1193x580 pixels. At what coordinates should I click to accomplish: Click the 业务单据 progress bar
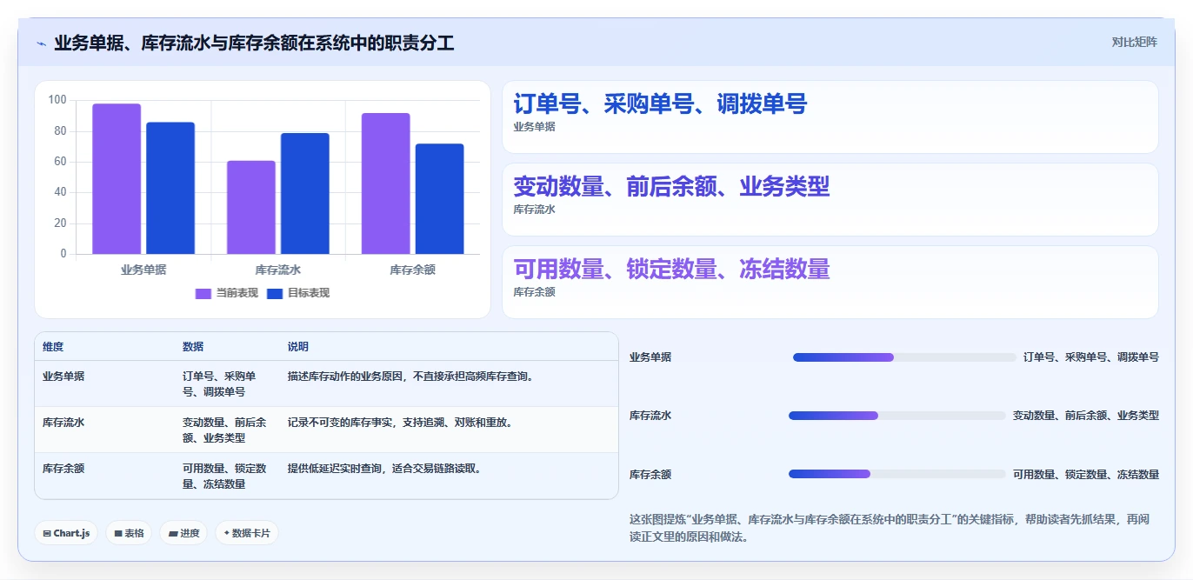(904, 357)
